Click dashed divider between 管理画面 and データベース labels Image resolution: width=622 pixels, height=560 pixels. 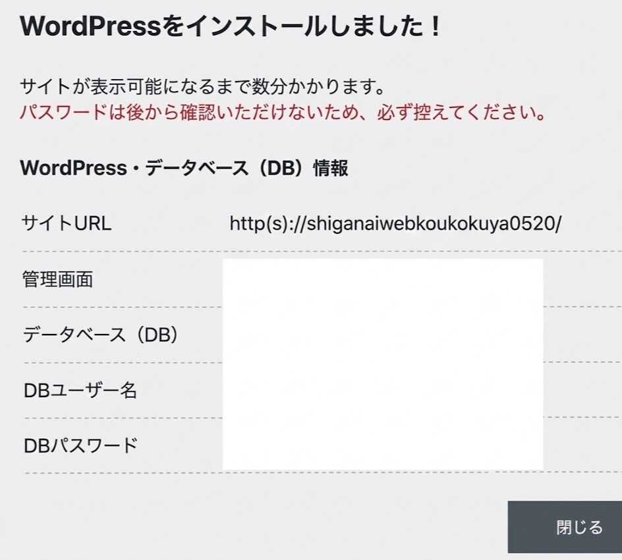(x=119, y=307)
